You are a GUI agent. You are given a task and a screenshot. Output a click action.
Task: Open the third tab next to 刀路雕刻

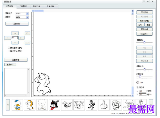pos(37,6)
